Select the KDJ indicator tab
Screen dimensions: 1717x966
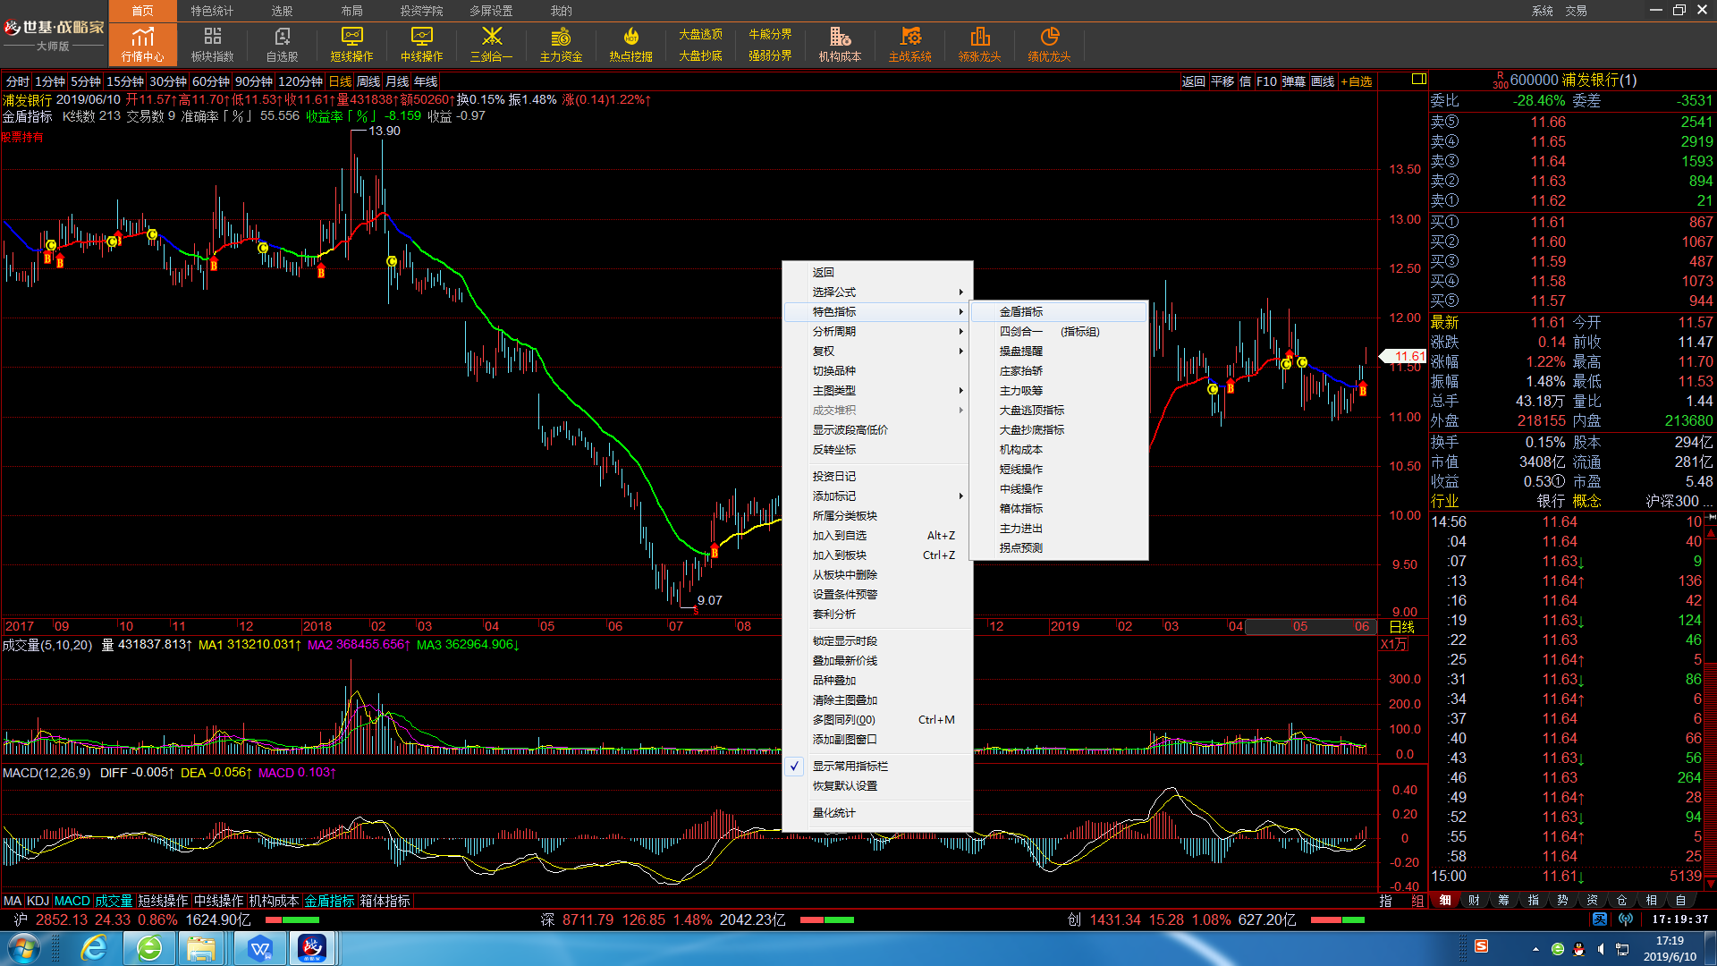[x=38, y=901]
